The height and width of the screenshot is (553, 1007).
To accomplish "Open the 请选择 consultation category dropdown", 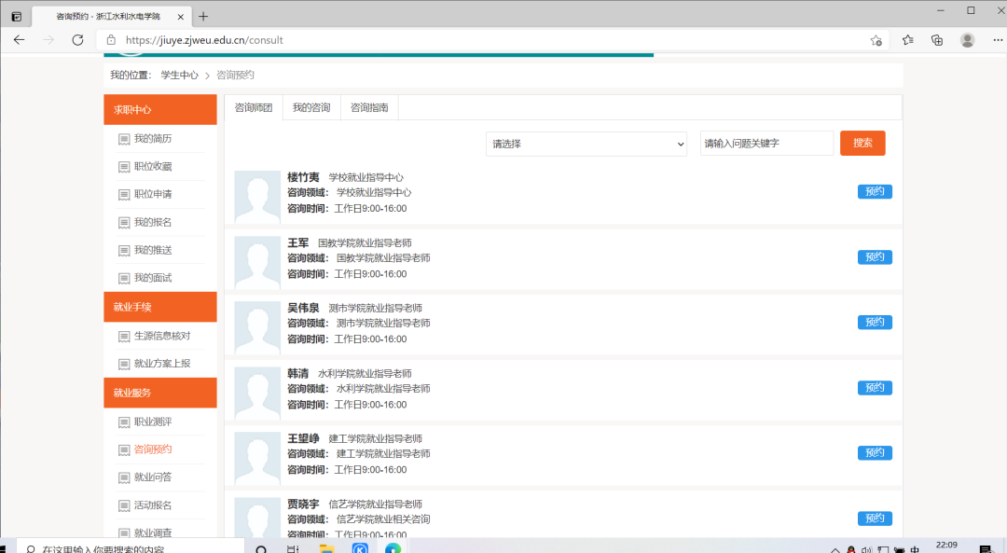I will point(586,144).
